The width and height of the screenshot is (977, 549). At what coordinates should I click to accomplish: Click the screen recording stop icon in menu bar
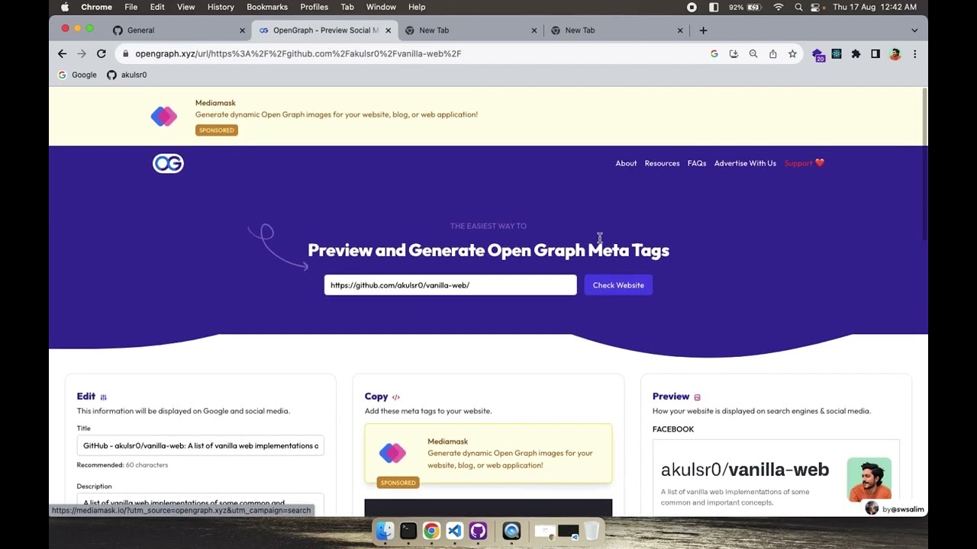pos(692,7)
